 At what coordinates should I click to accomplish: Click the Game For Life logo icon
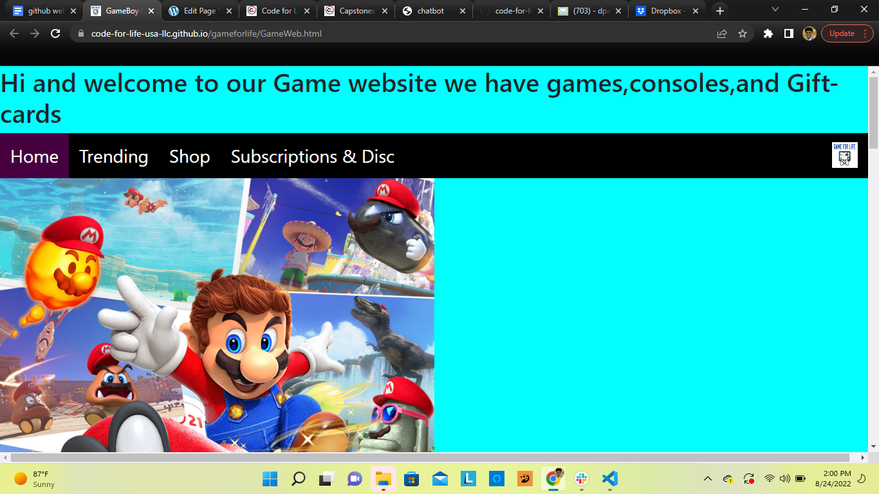[x=844, y=155]
